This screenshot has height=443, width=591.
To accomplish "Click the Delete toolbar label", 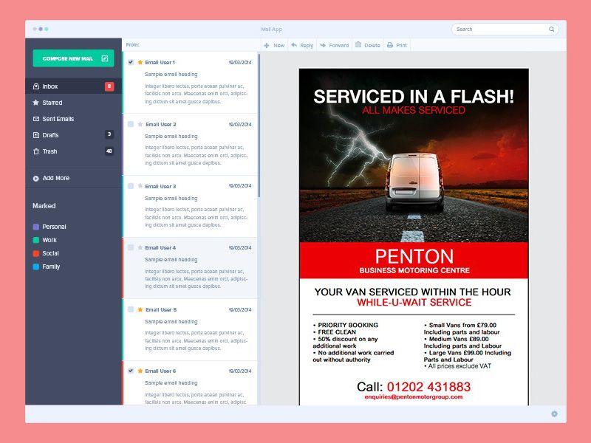I will coord(372,45).
